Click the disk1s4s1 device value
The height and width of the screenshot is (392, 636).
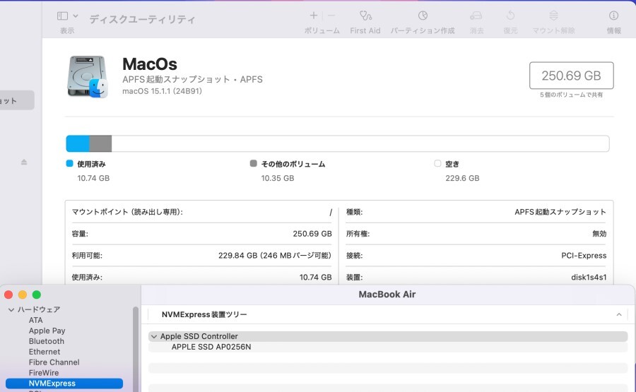589,278
